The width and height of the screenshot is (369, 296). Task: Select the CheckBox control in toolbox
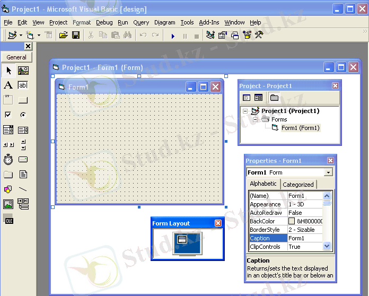tap(8, 115)
